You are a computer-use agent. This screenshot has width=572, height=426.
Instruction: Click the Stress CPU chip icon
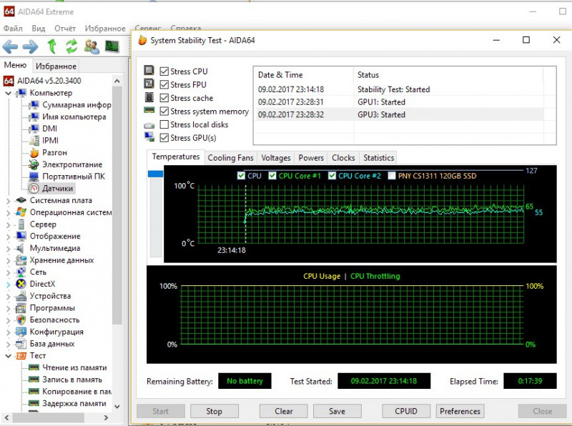(x=149, y=70)
